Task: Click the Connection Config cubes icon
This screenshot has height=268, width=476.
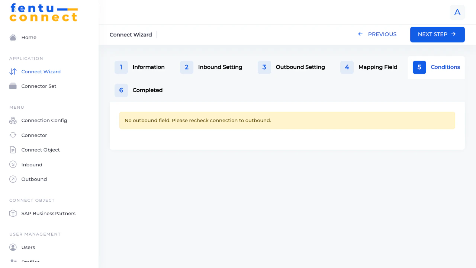Action: tap(13, 120)
